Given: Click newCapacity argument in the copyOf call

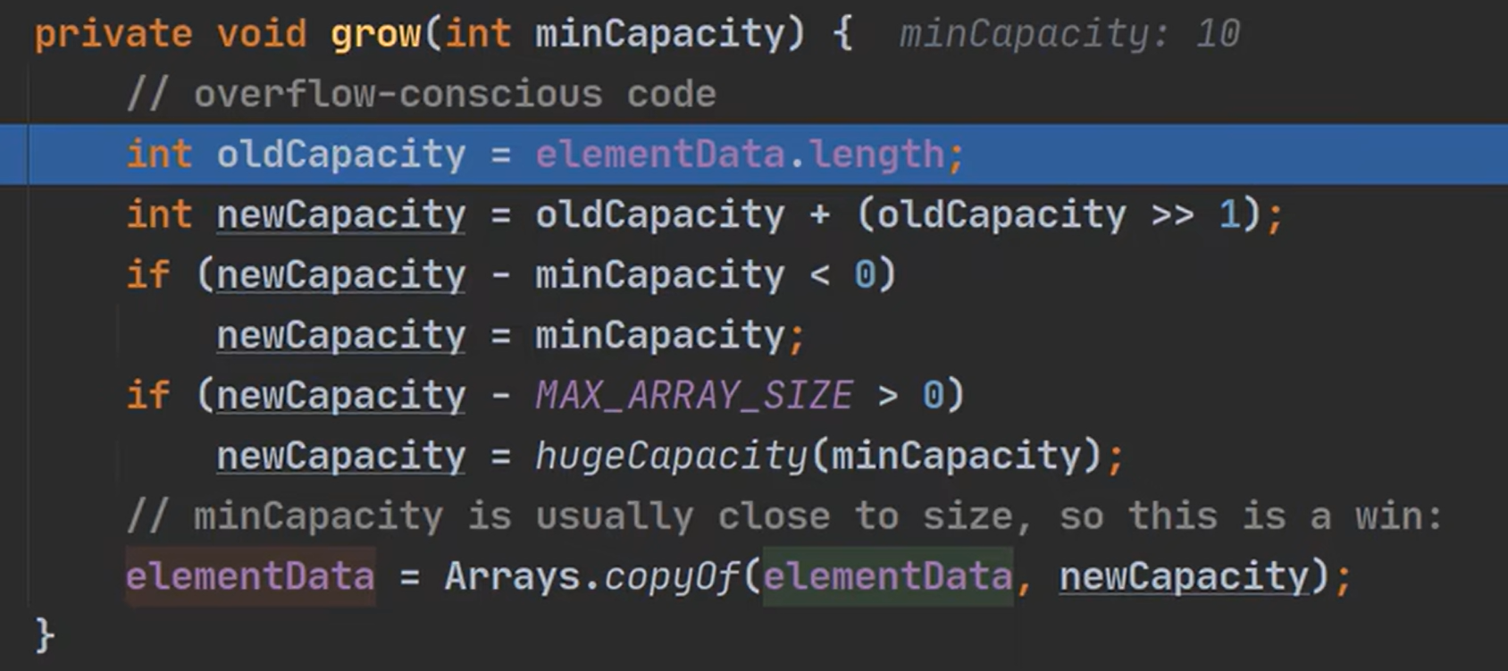Looking at the screenshot, I should click(1184, 577).
